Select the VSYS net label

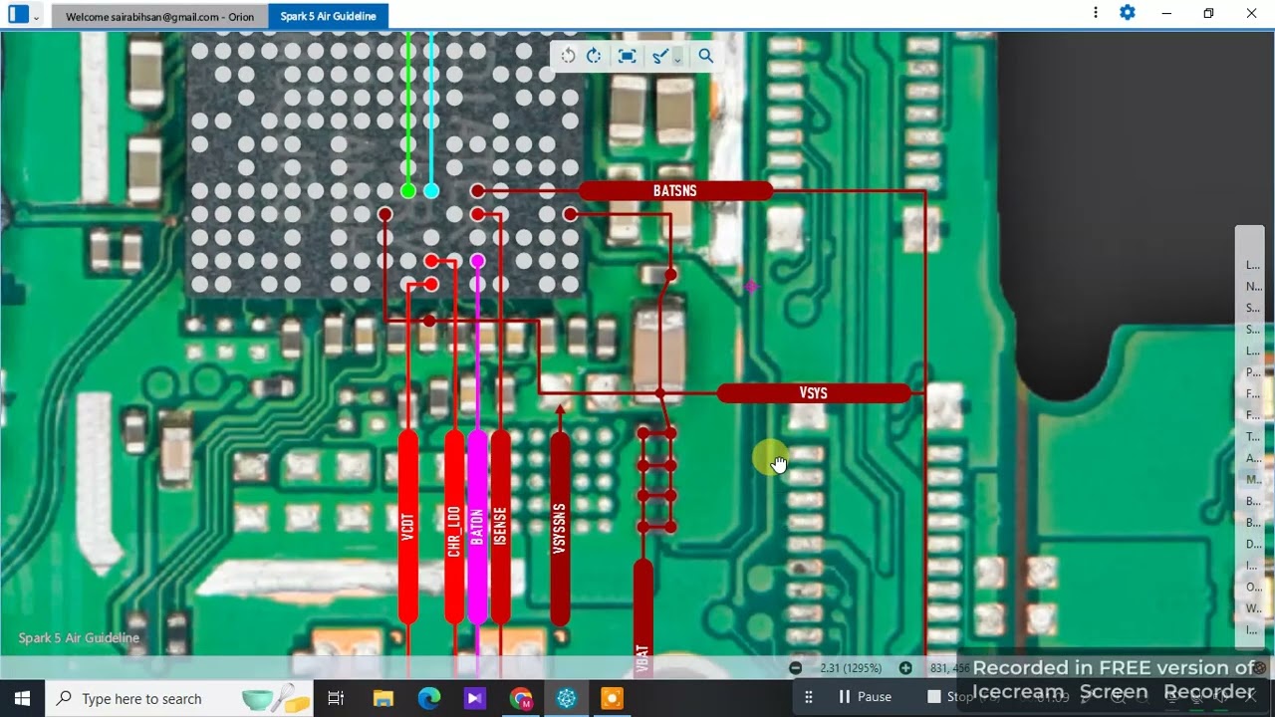[814, 393]
